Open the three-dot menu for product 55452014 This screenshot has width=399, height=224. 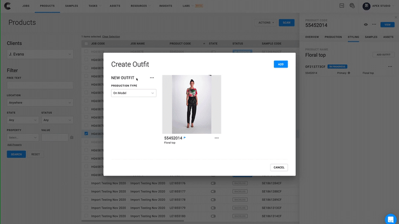point(217,138)
